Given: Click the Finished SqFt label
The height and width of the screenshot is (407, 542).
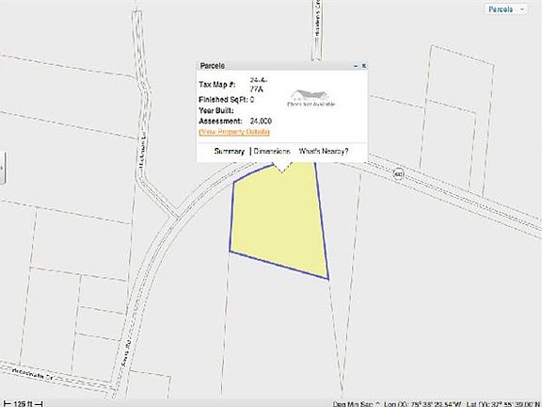Looking at the screenshot, I should coord(223,100).
